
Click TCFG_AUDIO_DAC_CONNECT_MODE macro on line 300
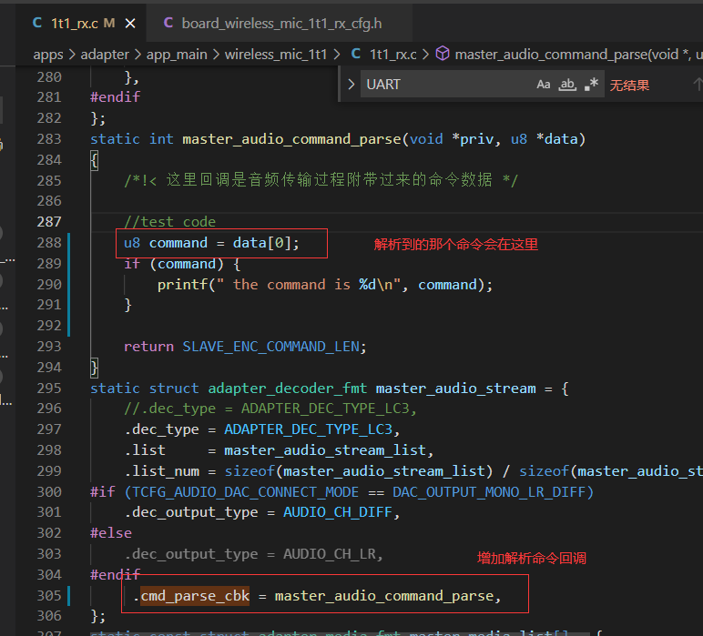pyautogui.click(x=245, y=492)
